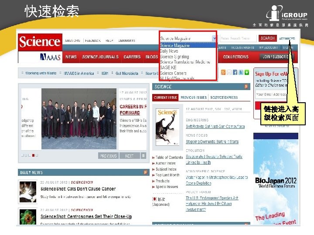
Task: Open the SCIENCE JOURNALS menu
Action: (100, 57)
